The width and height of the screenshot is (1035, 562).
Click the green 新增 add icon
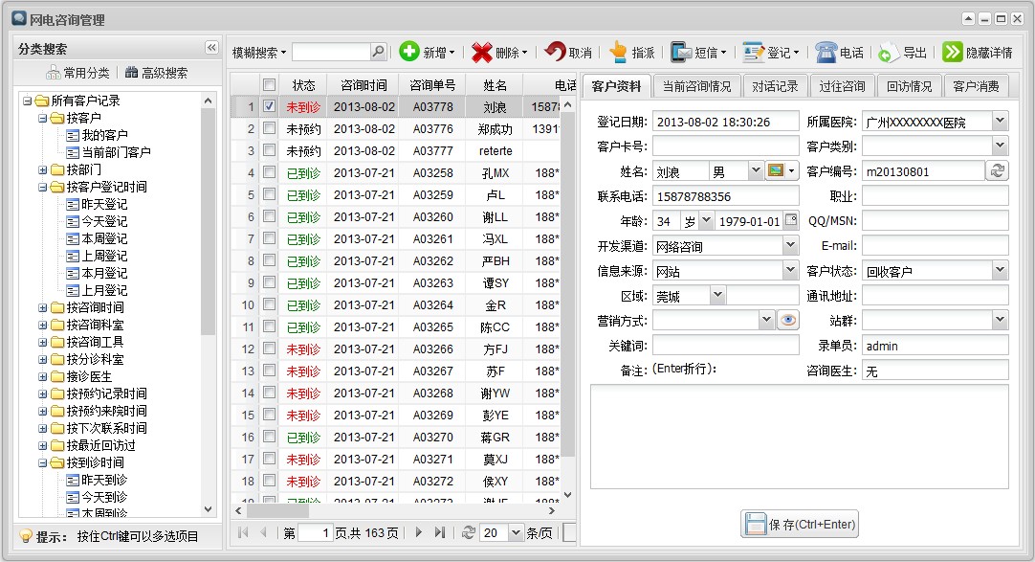pyautogui.click(x=409, y=52)
